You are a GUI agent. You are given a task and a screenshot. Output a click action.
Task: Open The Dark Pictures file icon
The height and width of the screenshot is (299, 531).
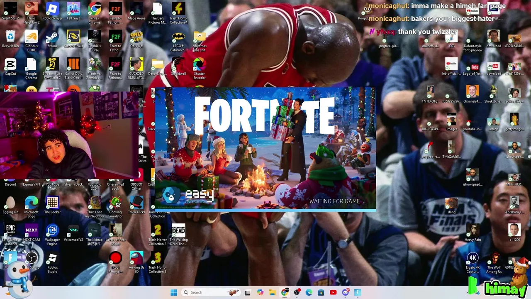(158, 12)
